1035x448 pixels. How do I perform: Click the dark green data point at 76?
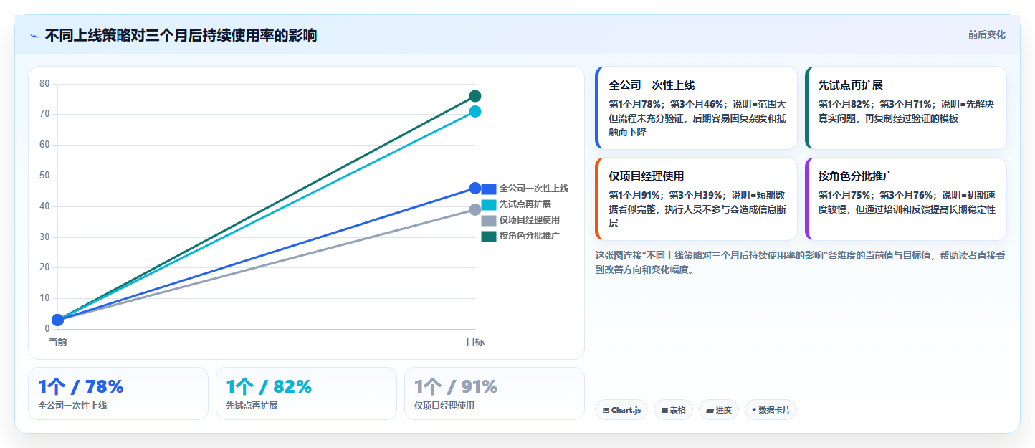[x=474, y=96]
